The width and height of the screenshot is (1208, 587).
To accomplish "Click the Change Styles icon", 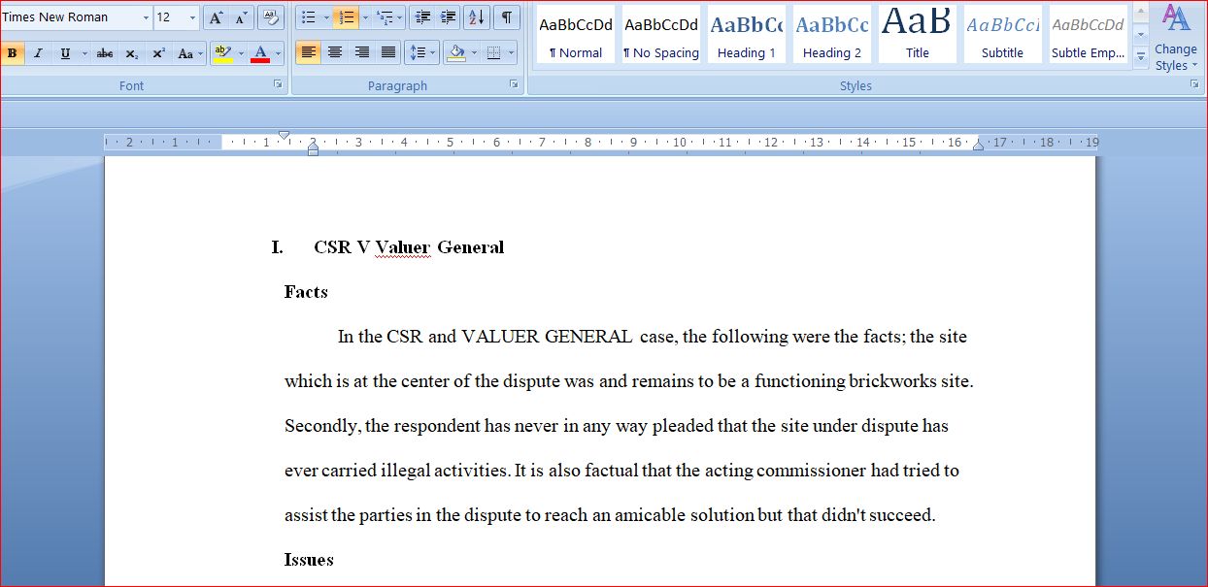I will point(1176,39).
